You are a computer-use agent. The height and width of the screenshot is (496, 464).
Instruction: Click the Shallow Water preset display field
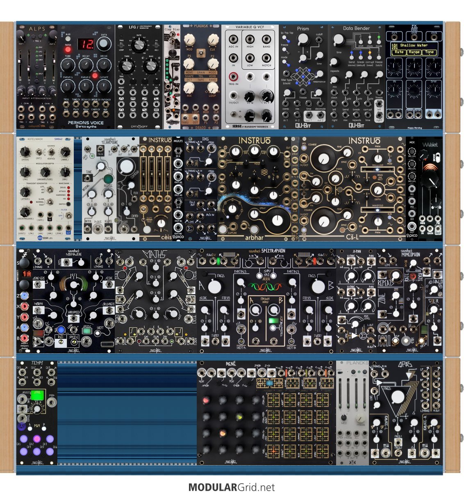pos(414,45)
